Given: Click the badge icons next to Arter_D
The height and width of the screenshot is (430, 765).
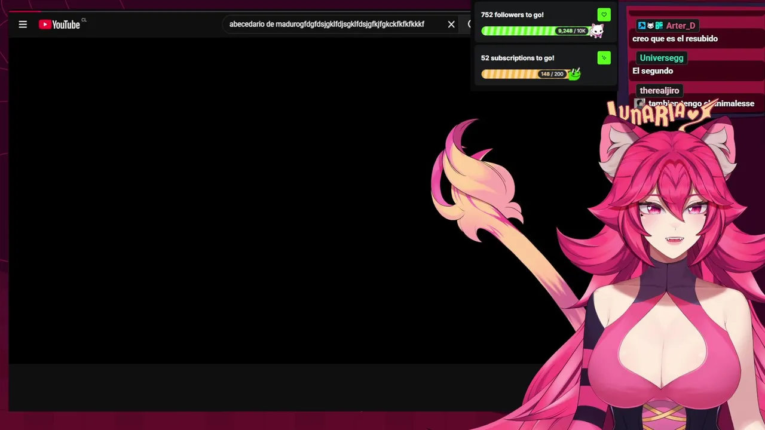Looking at the screenshot, I should point(650,26).
